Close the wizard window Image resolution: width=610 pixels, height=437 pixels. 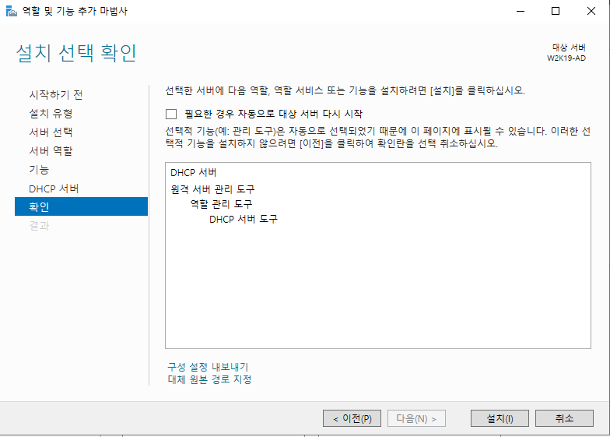tap(591, 11)
